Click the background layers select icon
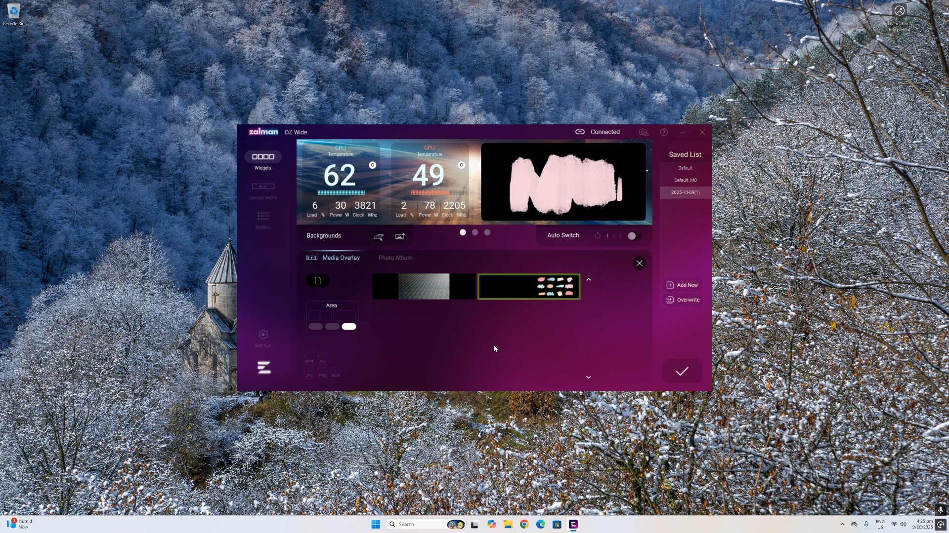Viewport: 949px width, 533px height. coord(379,236)
